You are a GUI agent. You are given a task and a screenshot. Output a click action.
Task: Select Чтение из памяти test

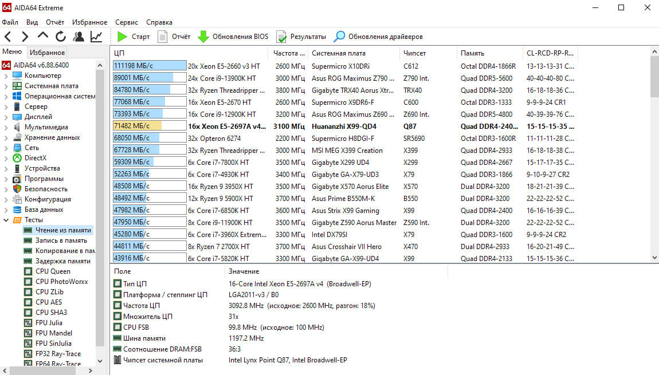[57, 230]
